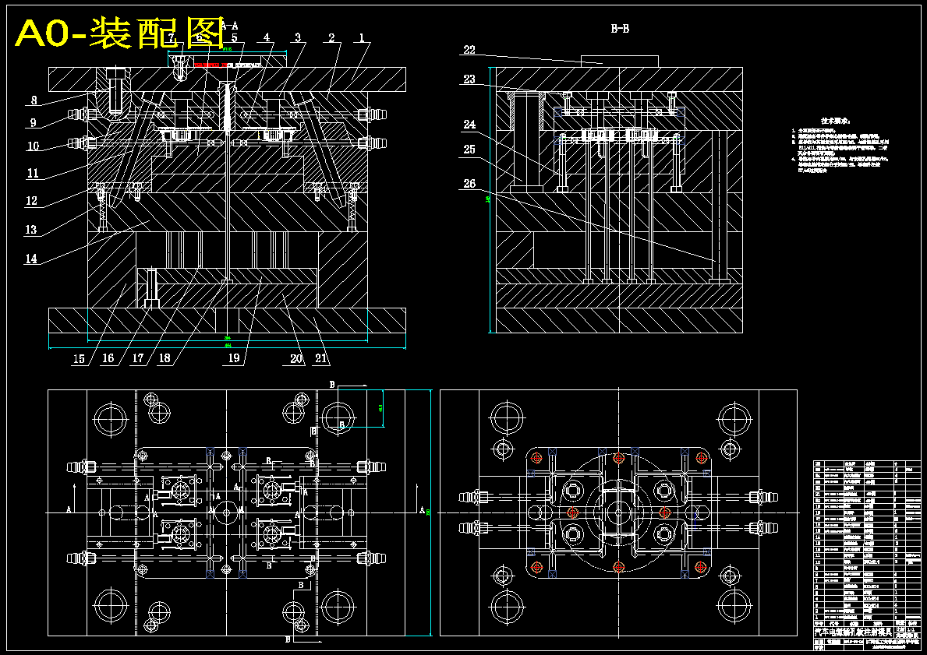The image size is (927, 655).
Task: Select callout number 23 beside section B-B
Action: tap(469, 79)
